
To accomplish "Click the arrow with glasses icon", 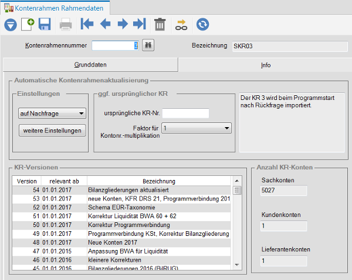I will [181, 25].
